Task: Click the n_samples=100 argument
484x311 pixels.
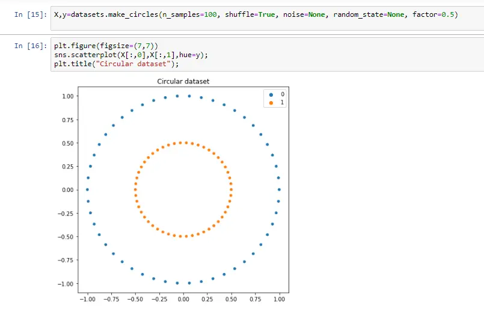Action: click(189, 14)
